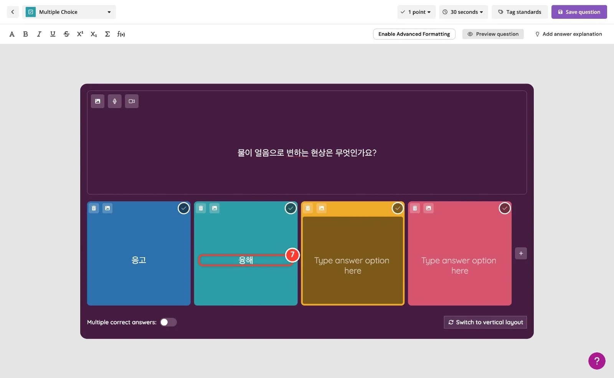Edit the 융해 answer text

246,260
